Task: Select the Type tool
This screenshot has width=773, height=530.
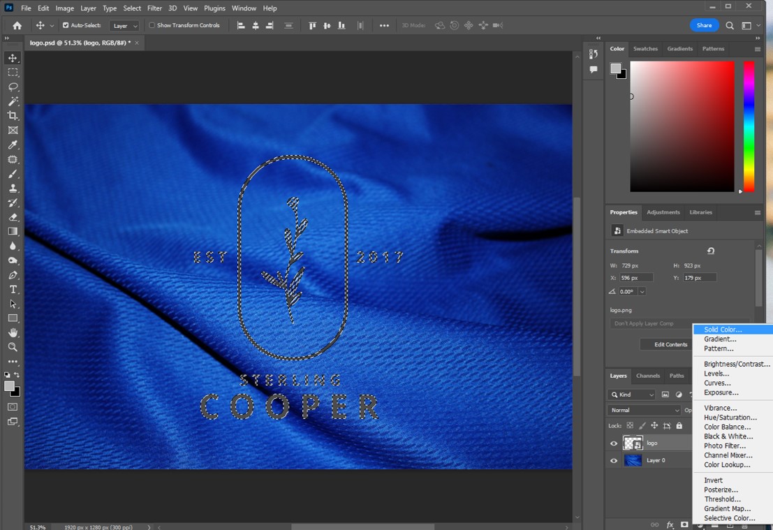Action: click(12, 289)
